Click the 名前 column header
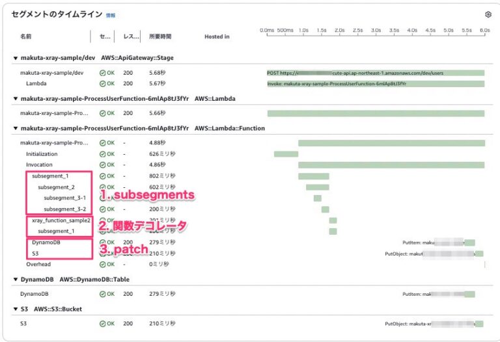Screen dimensions: 500x342 [26, 36]
